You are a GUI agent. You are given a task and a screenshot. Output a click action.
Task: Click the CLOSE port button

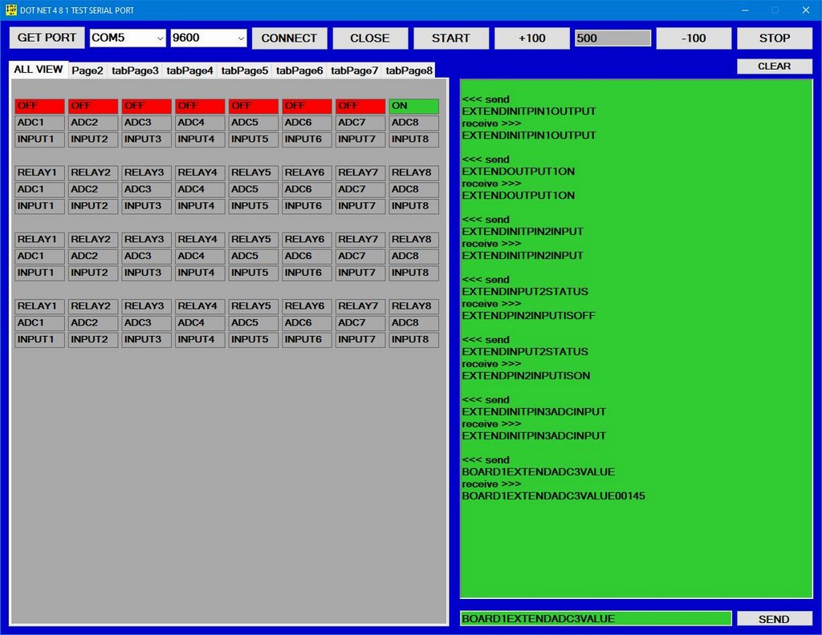click(370, 38)
